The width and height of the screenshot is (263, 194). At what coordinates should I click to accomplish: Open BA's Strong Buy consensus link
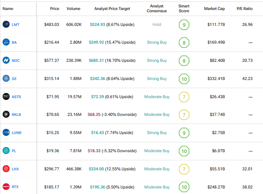click(x=157, y=43)
